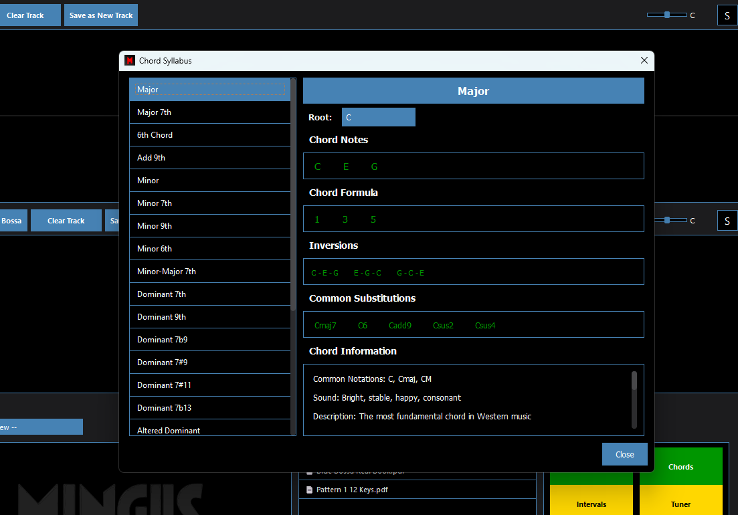Viewport: 738px width, 515px height.
Task: Click the Pattern 1 12 Keys.pdf file icon
Action: click(309, 490)
